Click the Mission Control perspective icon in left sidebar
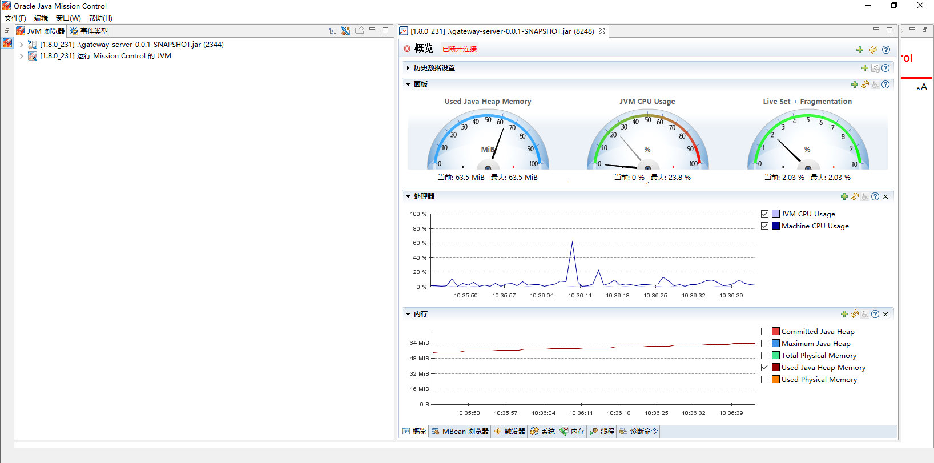 point(7,43)
